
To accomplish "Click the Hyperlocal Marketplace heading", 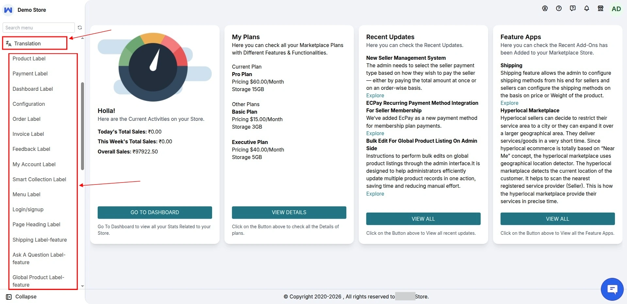I will pos(530,111).
